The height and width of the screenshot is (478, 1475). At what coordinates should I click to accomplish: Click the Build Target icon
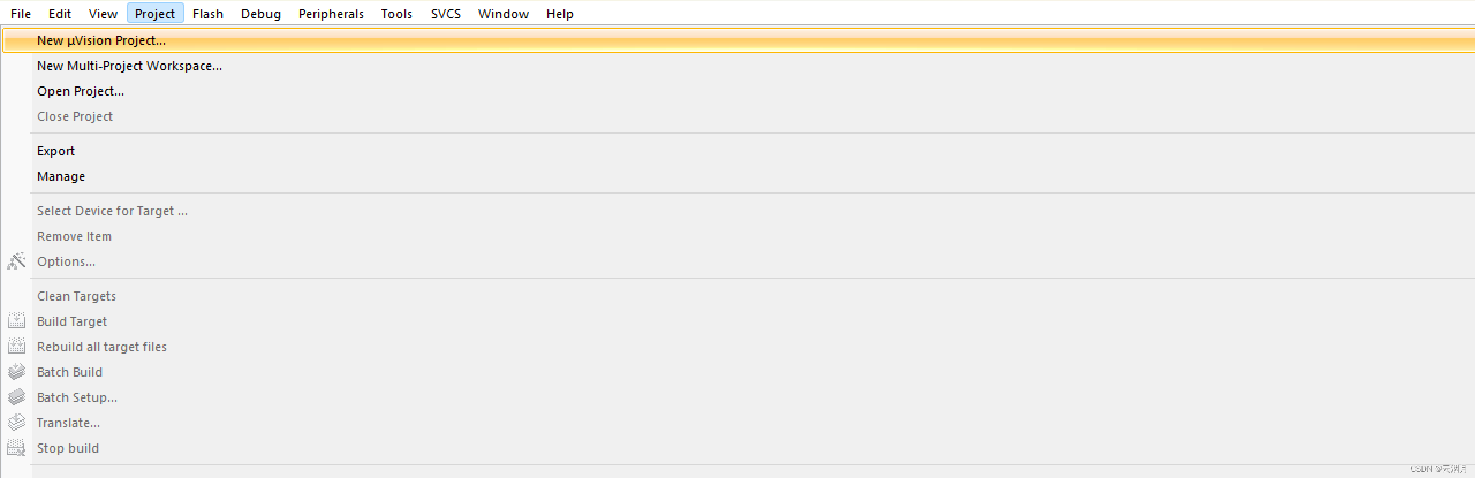click(16, 321)
